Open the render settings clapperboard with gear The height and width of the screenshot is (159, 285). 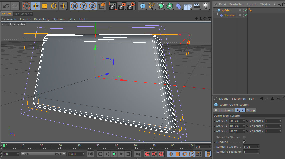click(131, 6)
